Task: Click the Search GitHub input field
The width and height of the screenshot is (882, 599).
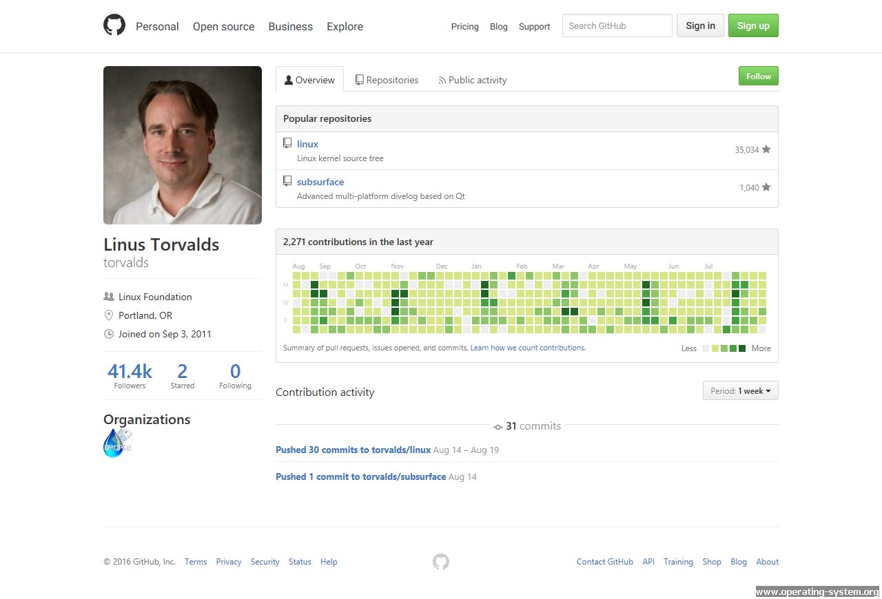Action: (x=616, y=25)
